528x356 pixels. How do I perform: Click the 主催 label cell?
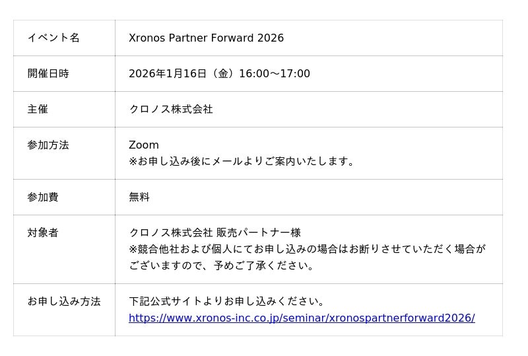(x=38, y=109)
